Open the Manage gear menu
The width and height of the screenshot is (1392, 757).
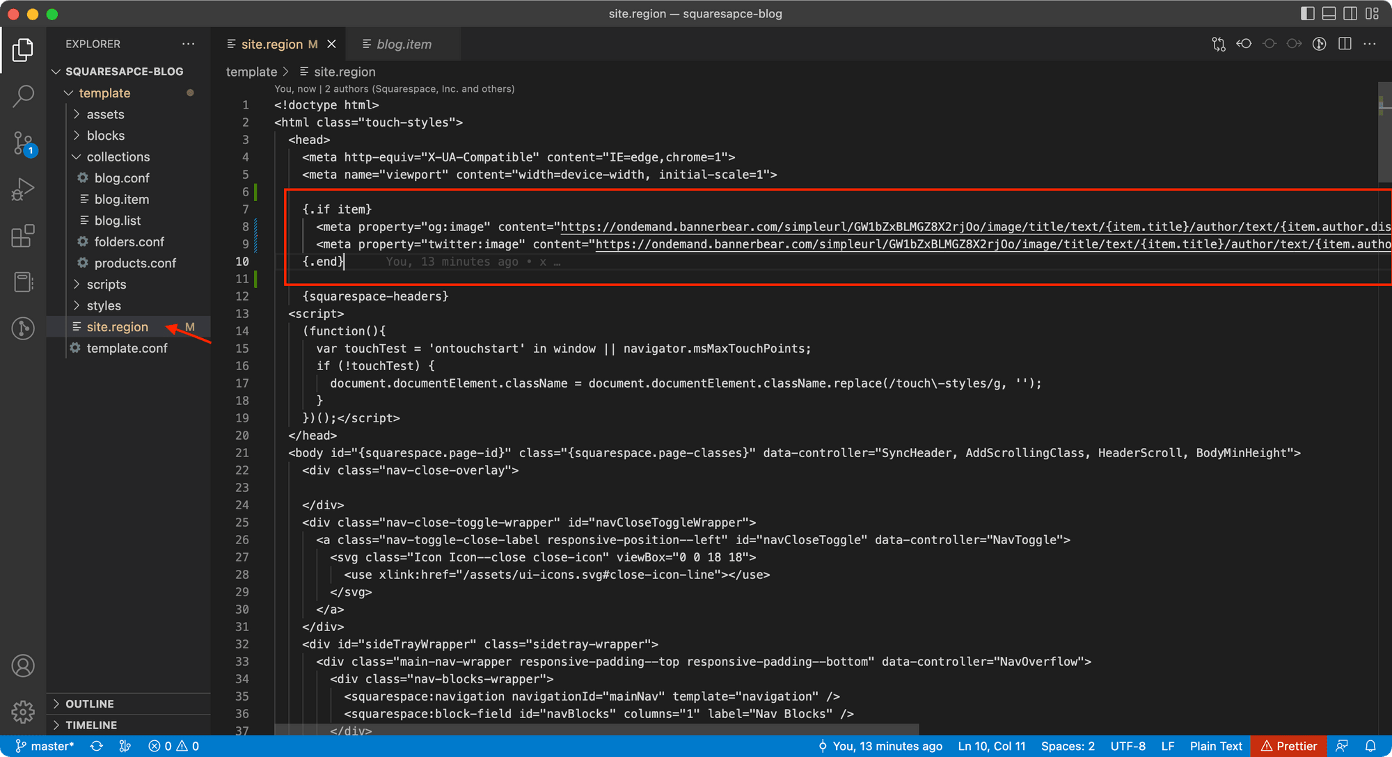(23, 712)
